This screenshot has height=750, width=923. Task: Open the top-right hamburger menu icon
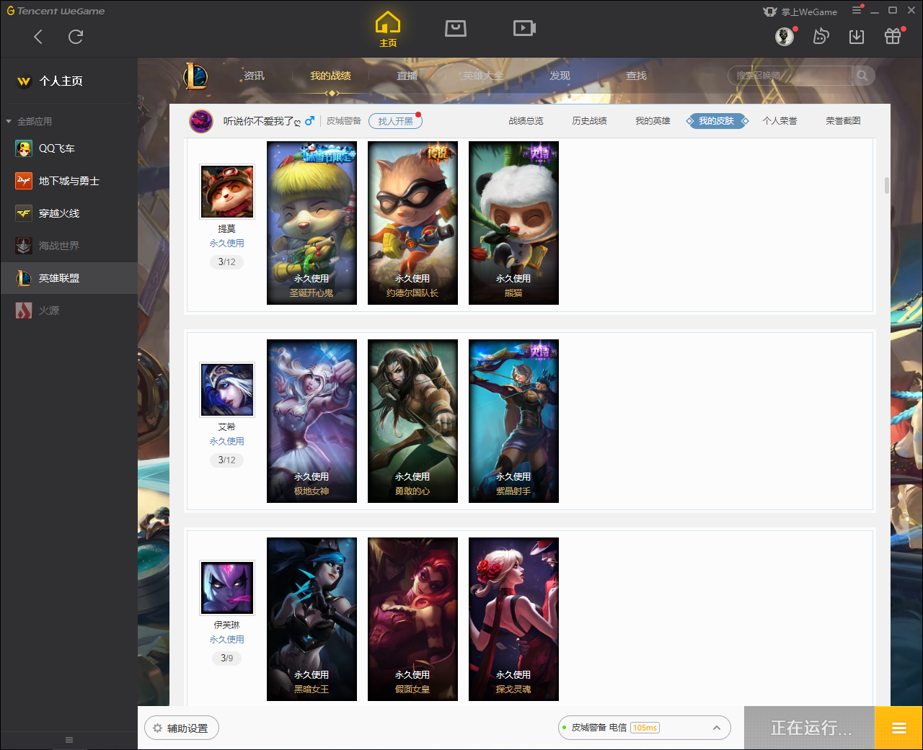857,11
